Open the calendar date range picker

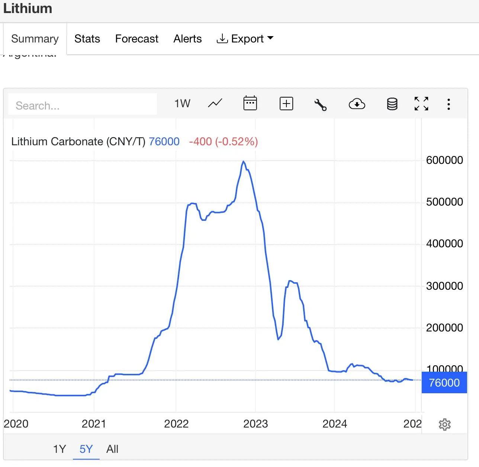pyautogui.click(x=250, y=104)
